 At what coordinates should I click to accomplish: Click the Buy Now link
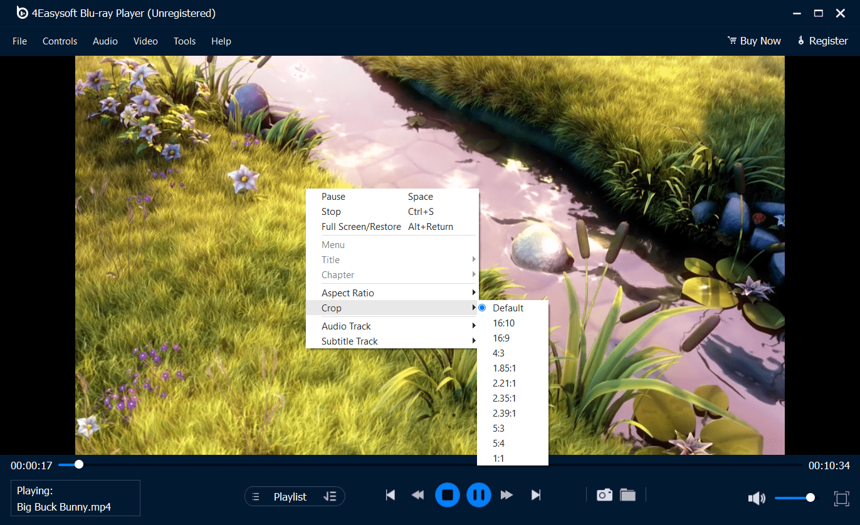tap(760, 41)
